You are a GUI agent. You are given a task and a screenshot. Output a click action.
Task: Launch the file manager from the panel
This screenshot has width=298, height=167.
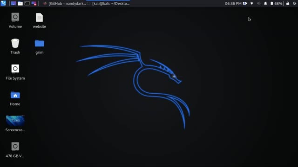[20, 3]
